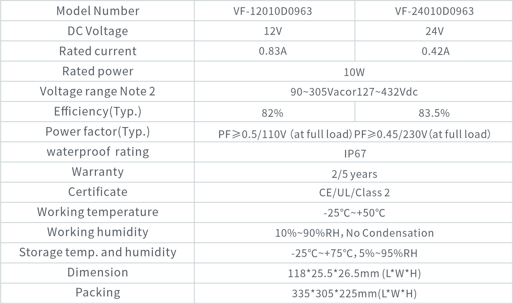The image size is (513, 304).
Task: Click the 83.5% efficiency value
Action: (434, 113)
